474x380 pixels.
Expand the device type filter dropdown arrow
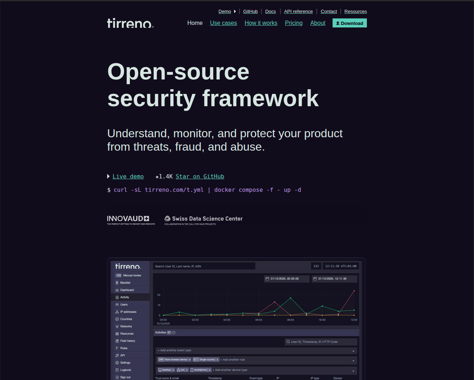point(353,371)
